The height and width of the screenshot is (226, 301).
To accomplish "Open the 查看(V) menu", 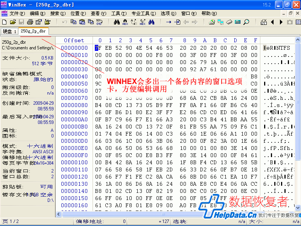I will click(x=99, y=14).
